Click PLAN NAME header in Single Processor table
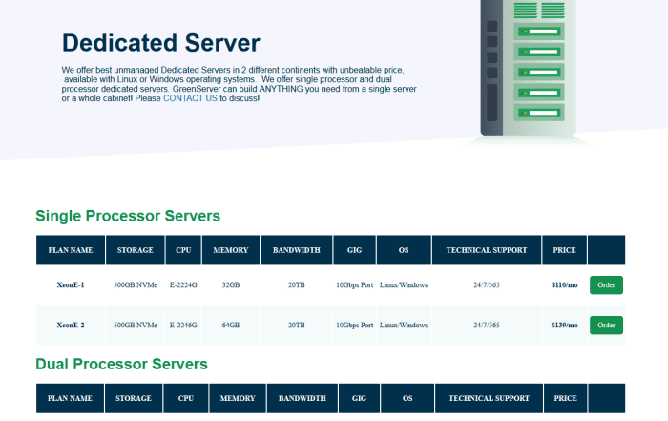 pos(71,250)
